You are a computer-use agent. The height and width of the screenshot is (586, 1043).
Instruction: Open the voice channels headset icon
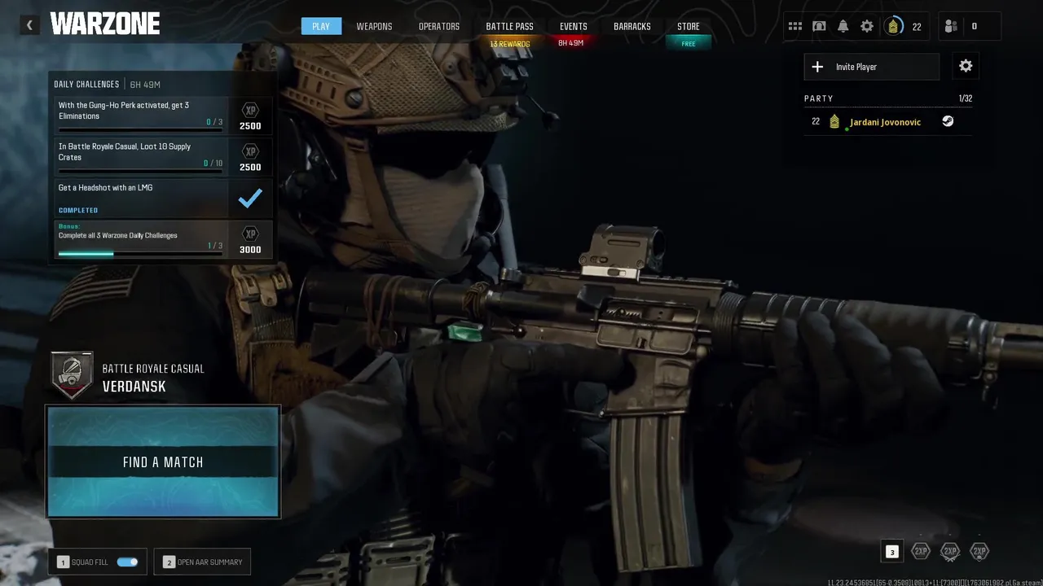coord(819,26)
